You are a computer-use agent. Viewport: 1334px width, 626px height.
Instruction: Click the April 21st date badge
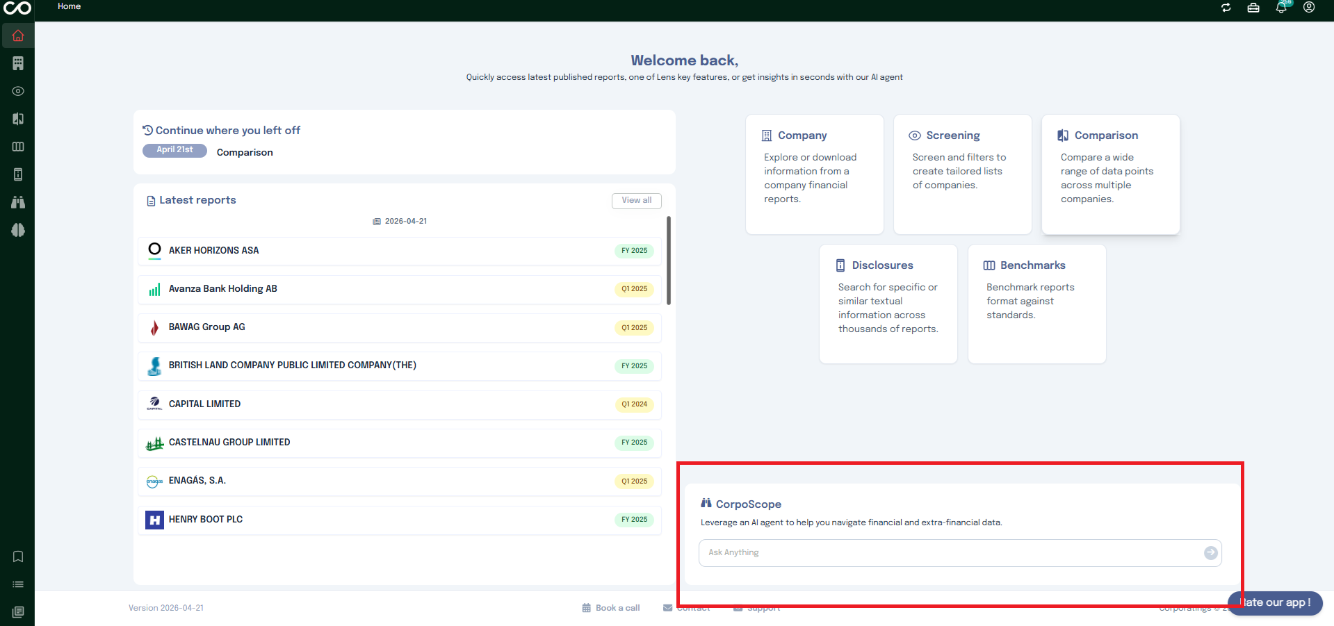pos(174,150)
